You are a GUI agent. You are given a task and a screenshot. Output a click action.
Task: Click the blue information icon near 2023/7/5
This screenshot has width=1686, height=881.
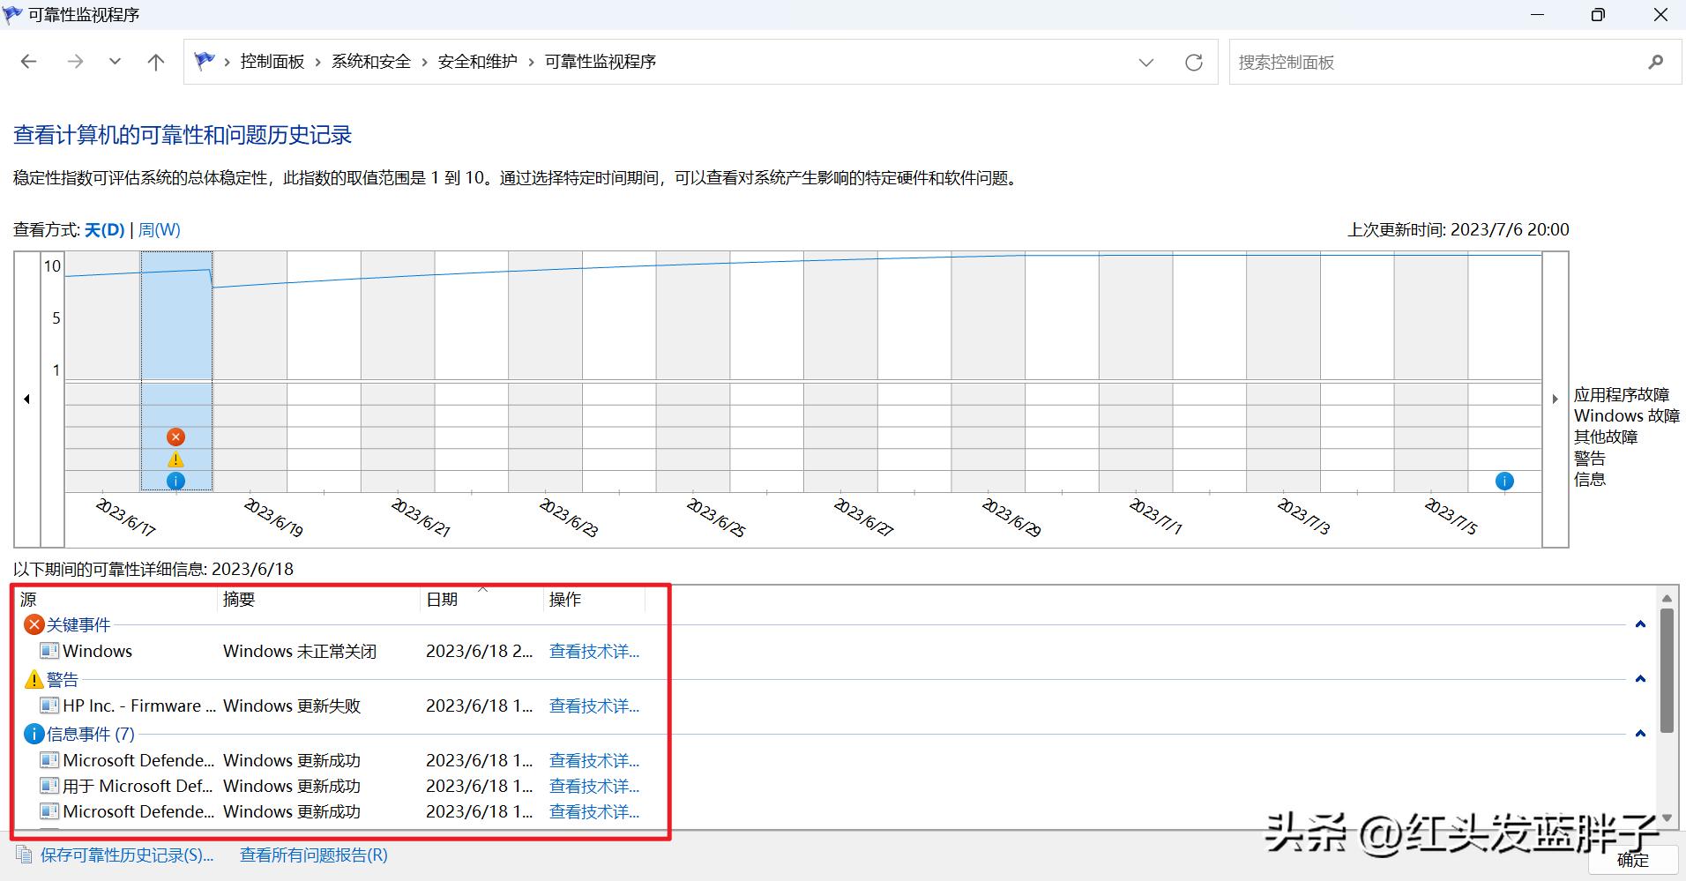(1504, 481)
